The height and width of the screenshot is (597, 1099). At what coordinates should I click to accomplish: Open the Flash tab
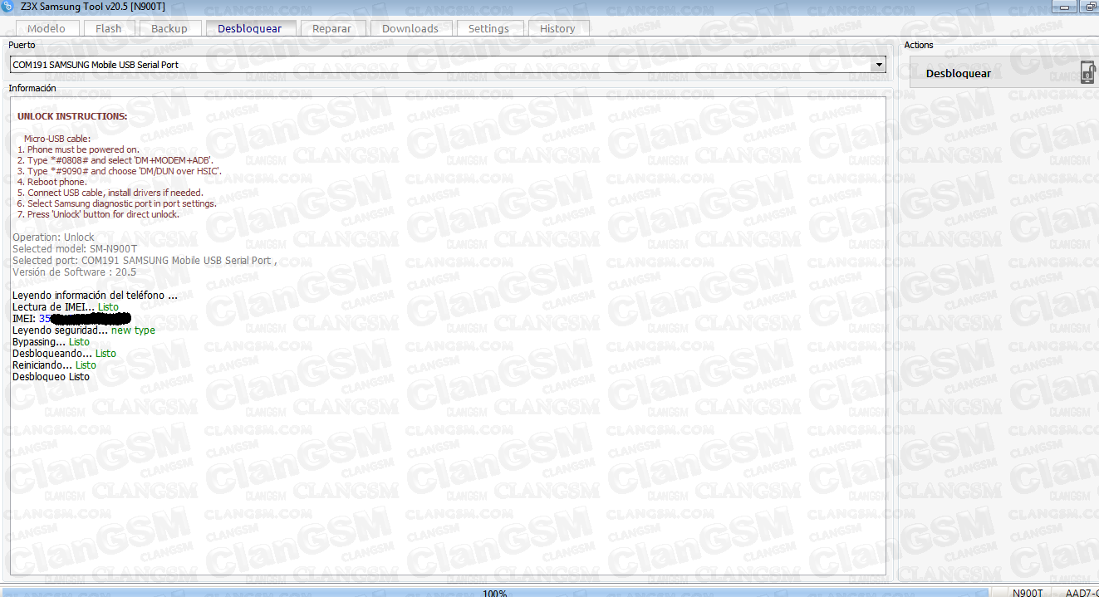[108, 28]
